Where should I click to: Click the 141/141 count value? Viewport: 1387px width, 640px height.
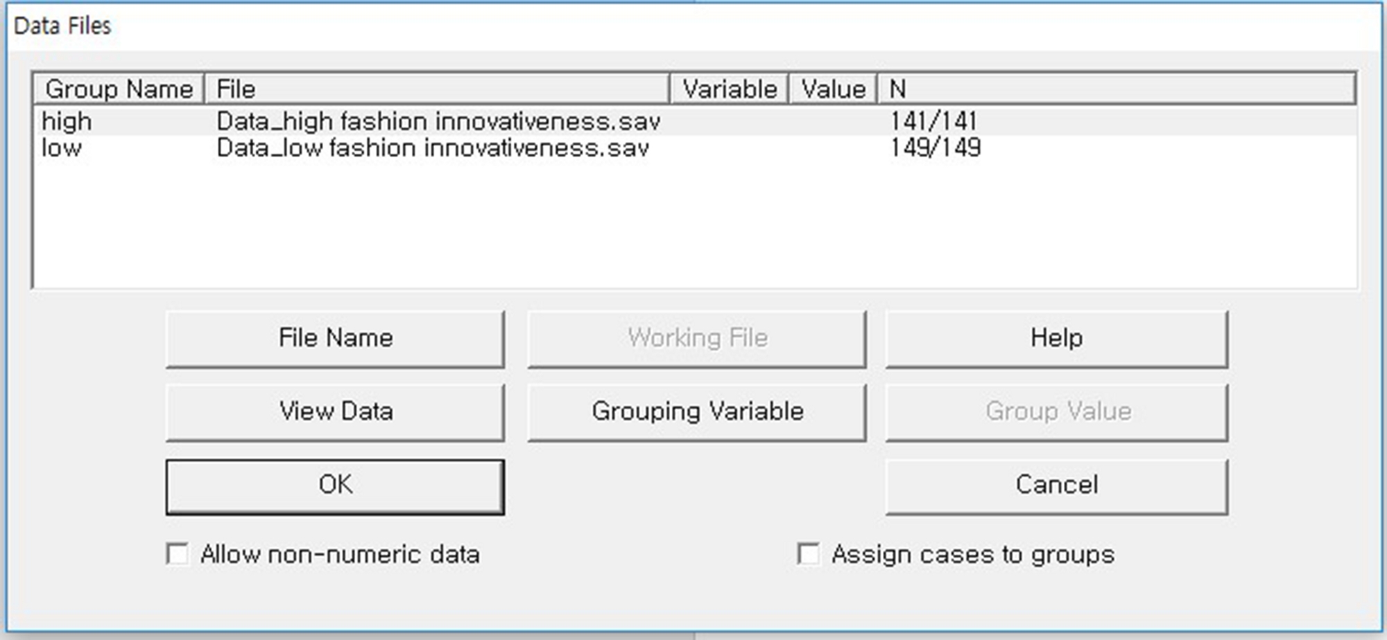pyautogui.click(x=933, y=122)
